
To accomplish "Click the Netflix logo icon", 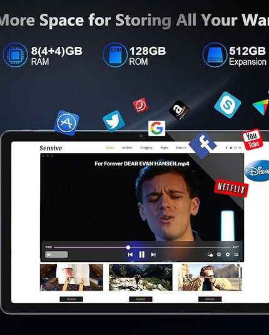I will coord(231,188).
